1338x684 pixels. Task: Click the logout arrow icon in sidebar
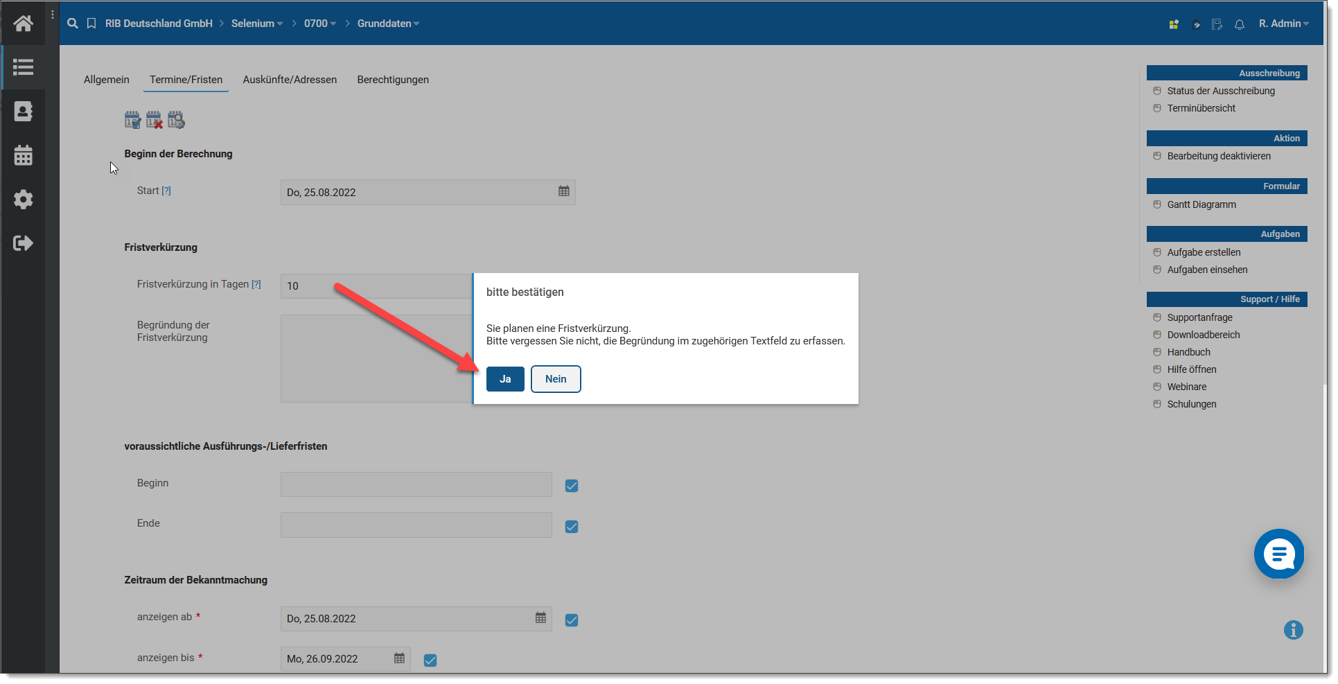point(23,243)
